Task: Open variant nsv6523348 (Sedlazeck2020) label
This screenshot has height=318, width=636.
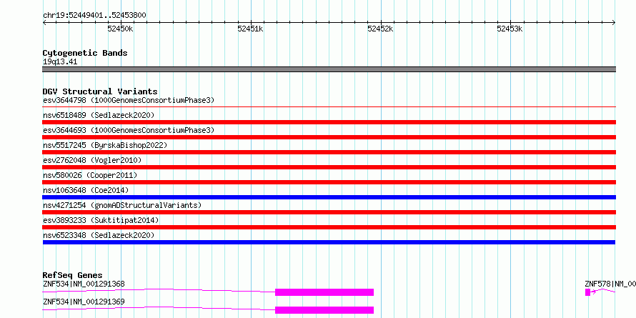Action: click(x=99, y=235)
